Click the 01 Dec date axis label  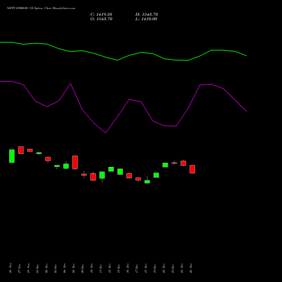[37, 268]
